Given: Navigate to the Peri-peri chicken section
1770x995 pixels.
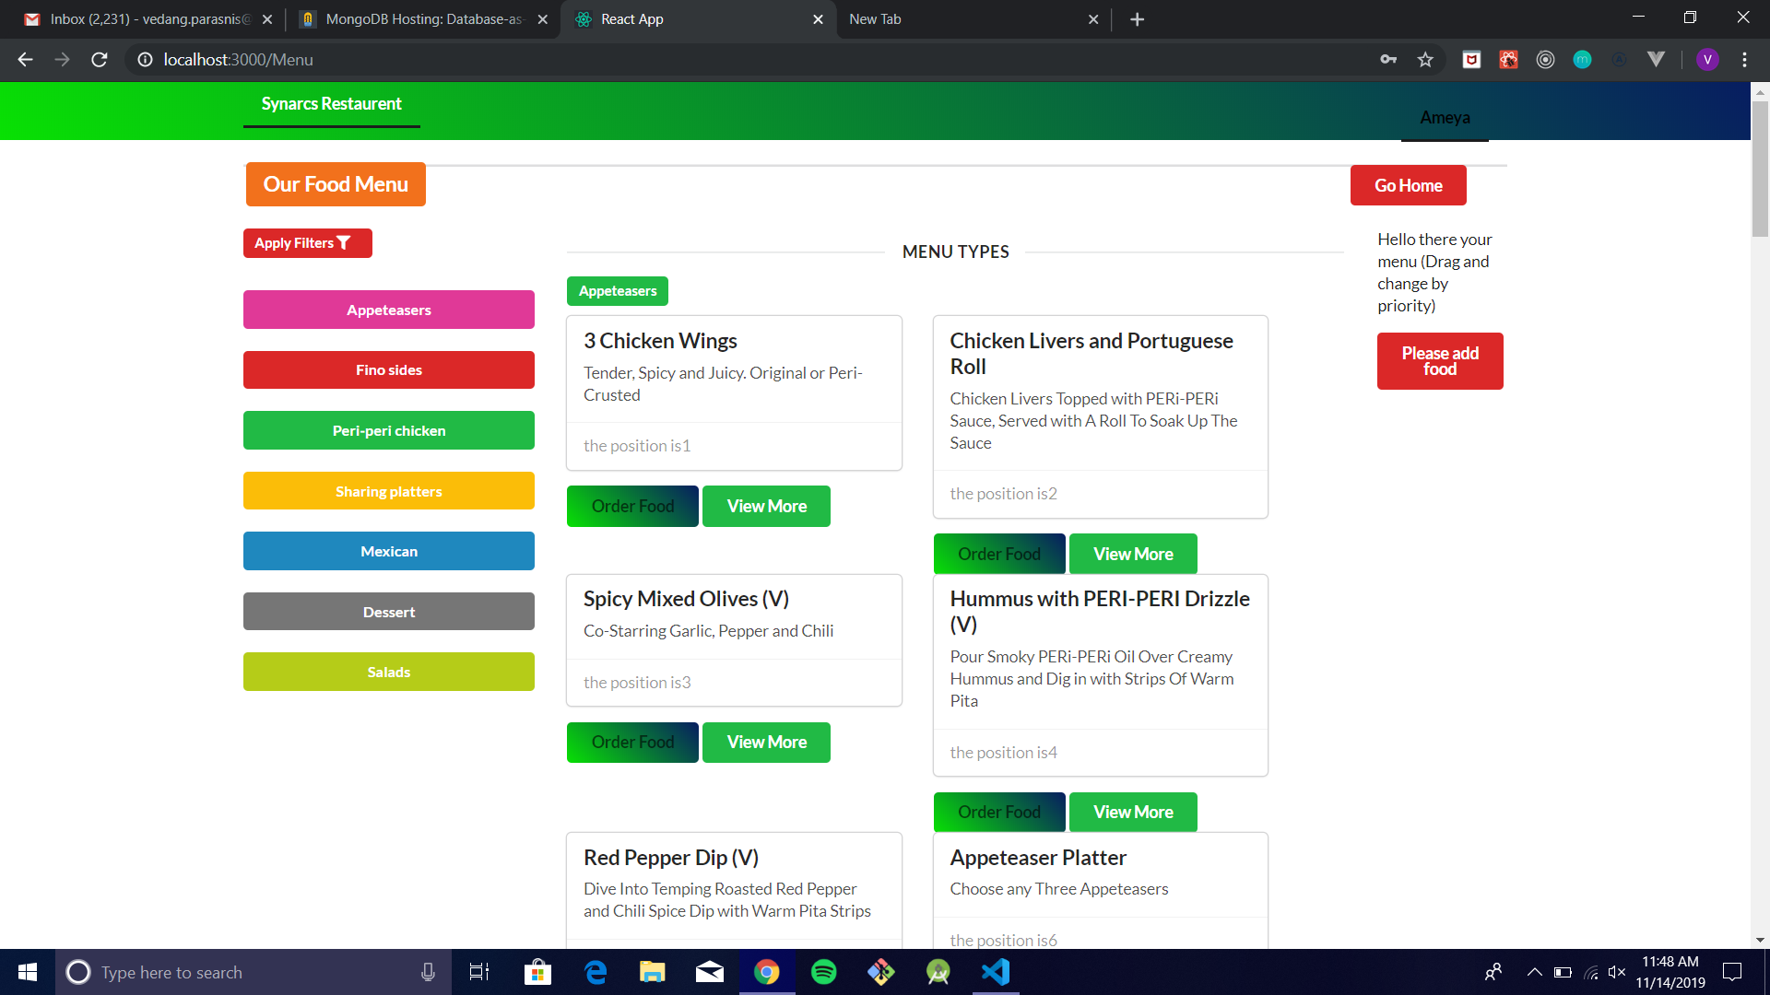Looking at the screenshot, I should 389,430.
